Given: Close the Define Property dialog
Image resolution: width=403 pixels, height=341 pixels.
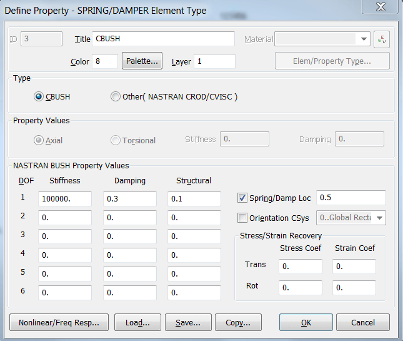Looking at the screenshot, I should [x=380, y=7].
